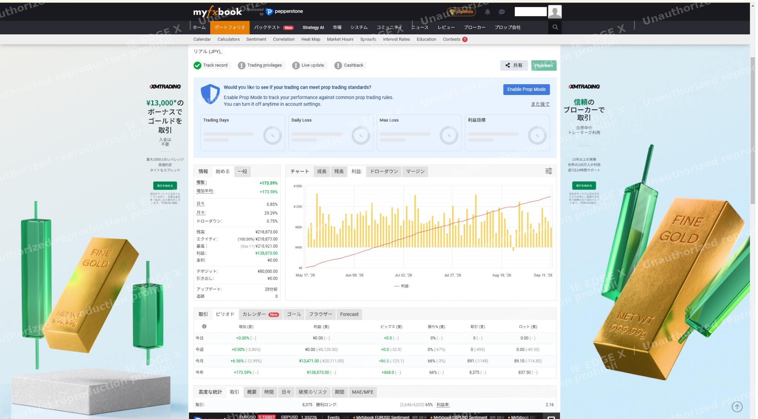
Task: Open the messages chat bubble icon
Action: pyautogui.click(x=502, y=12)
